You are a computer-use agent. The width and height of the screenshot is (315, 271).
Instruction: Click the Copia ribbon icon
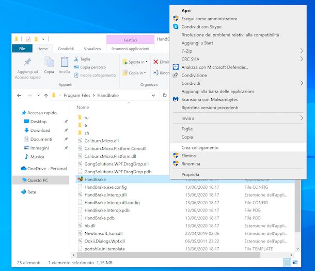[x=49, y=62]
